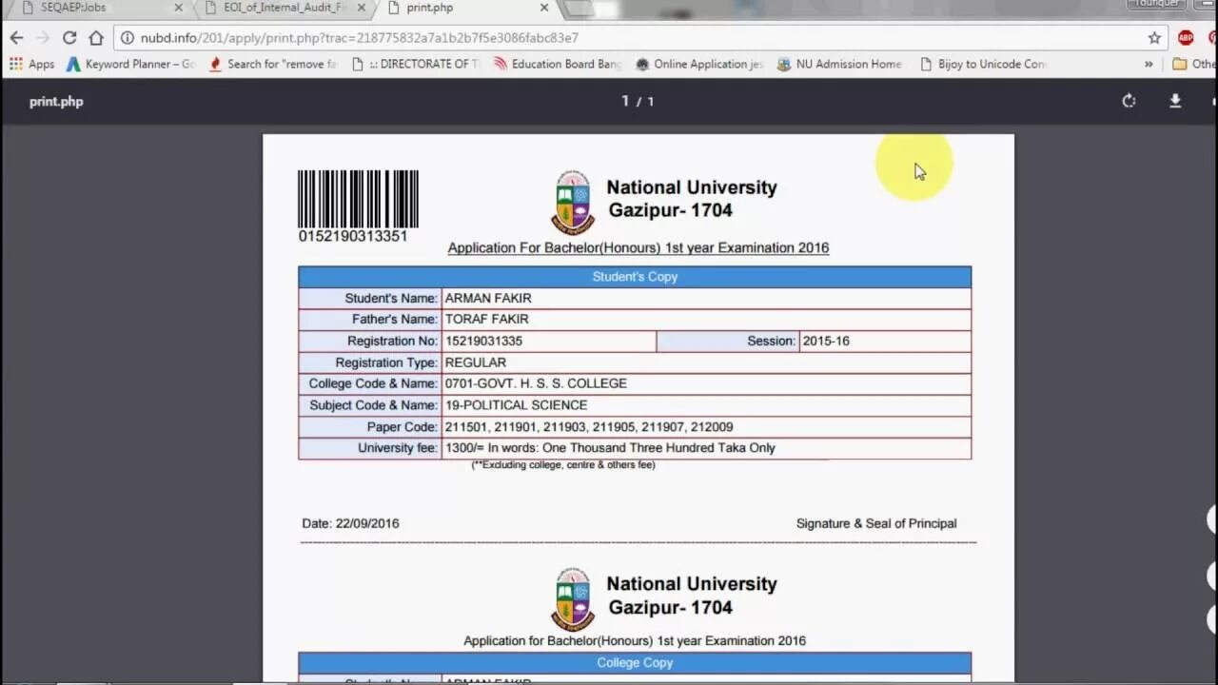Click the upper National University logo
The width and height of the screenshot is (1218, 685).
click(573, 202)
